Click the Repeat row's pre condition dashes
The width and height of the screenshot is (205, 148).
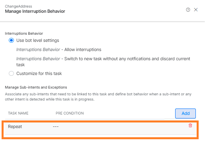[x=56, y=126]
